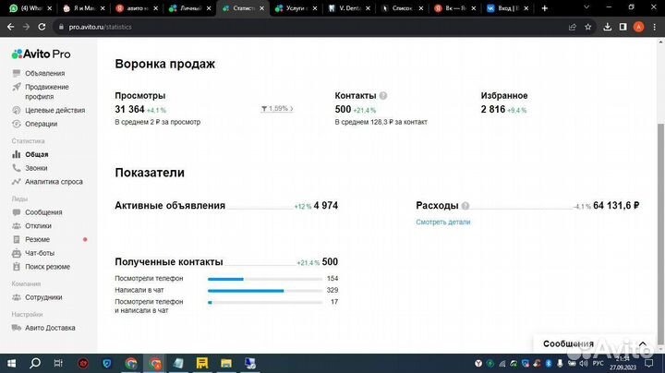Viewport: 665px width, 373px height.
Task: Toggle the browser side panel icon
Action: (x=623, y=27)
